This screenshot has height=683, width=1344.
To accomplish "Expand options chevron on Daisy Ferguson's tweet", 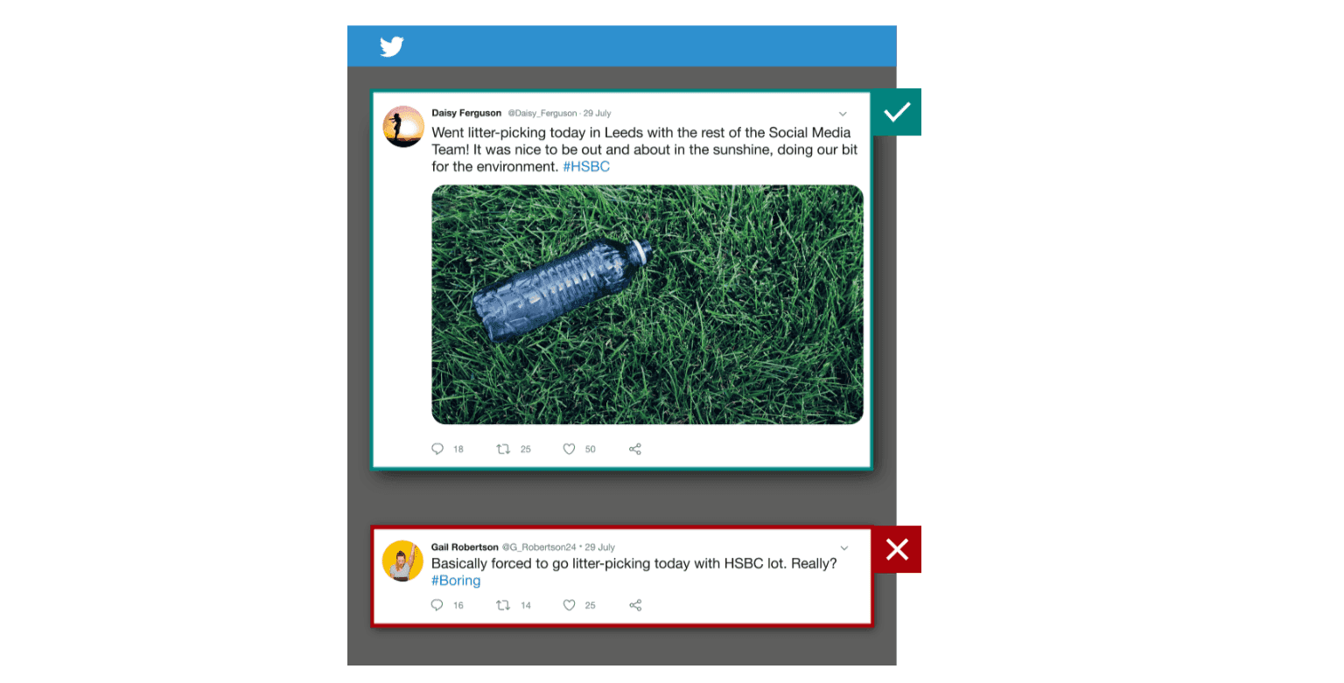I will [843, 114].
